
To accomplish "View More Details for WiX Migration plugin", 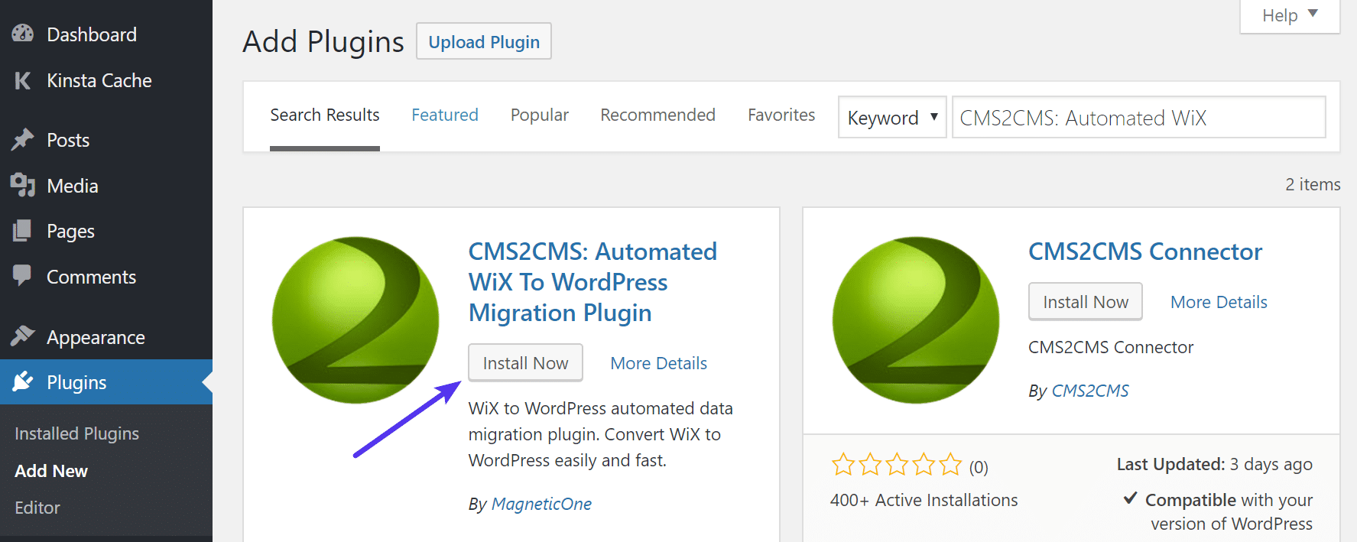I will click(x=658, y=363).
